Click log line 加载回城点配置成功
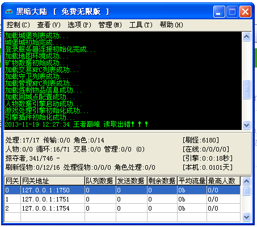This screenshot has width=257, height=227. (x=40, y=97)
